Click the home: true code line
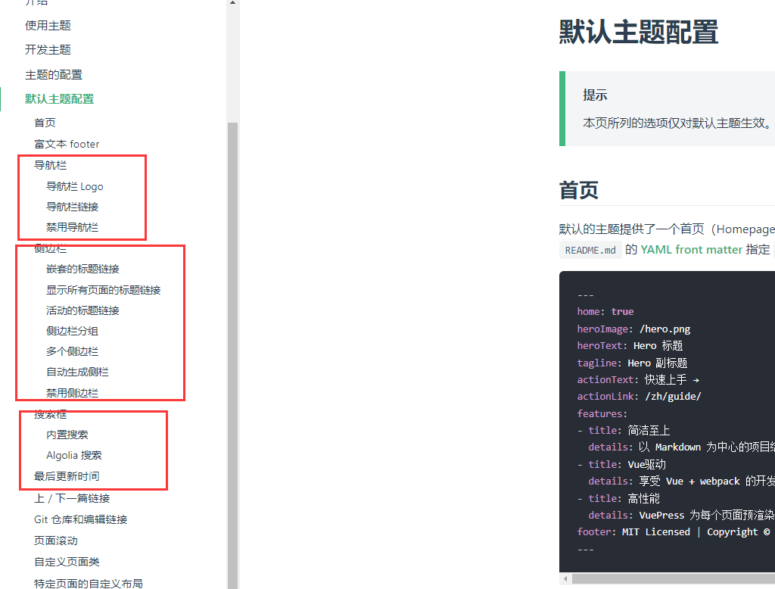The width and height of the screenshot is (775, 589). click(x=605, y=312)
